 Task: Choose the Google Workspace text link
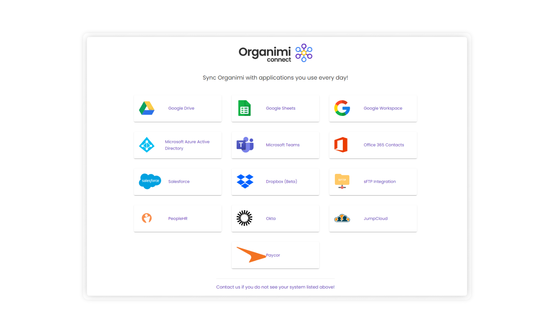tap(383, 108)
